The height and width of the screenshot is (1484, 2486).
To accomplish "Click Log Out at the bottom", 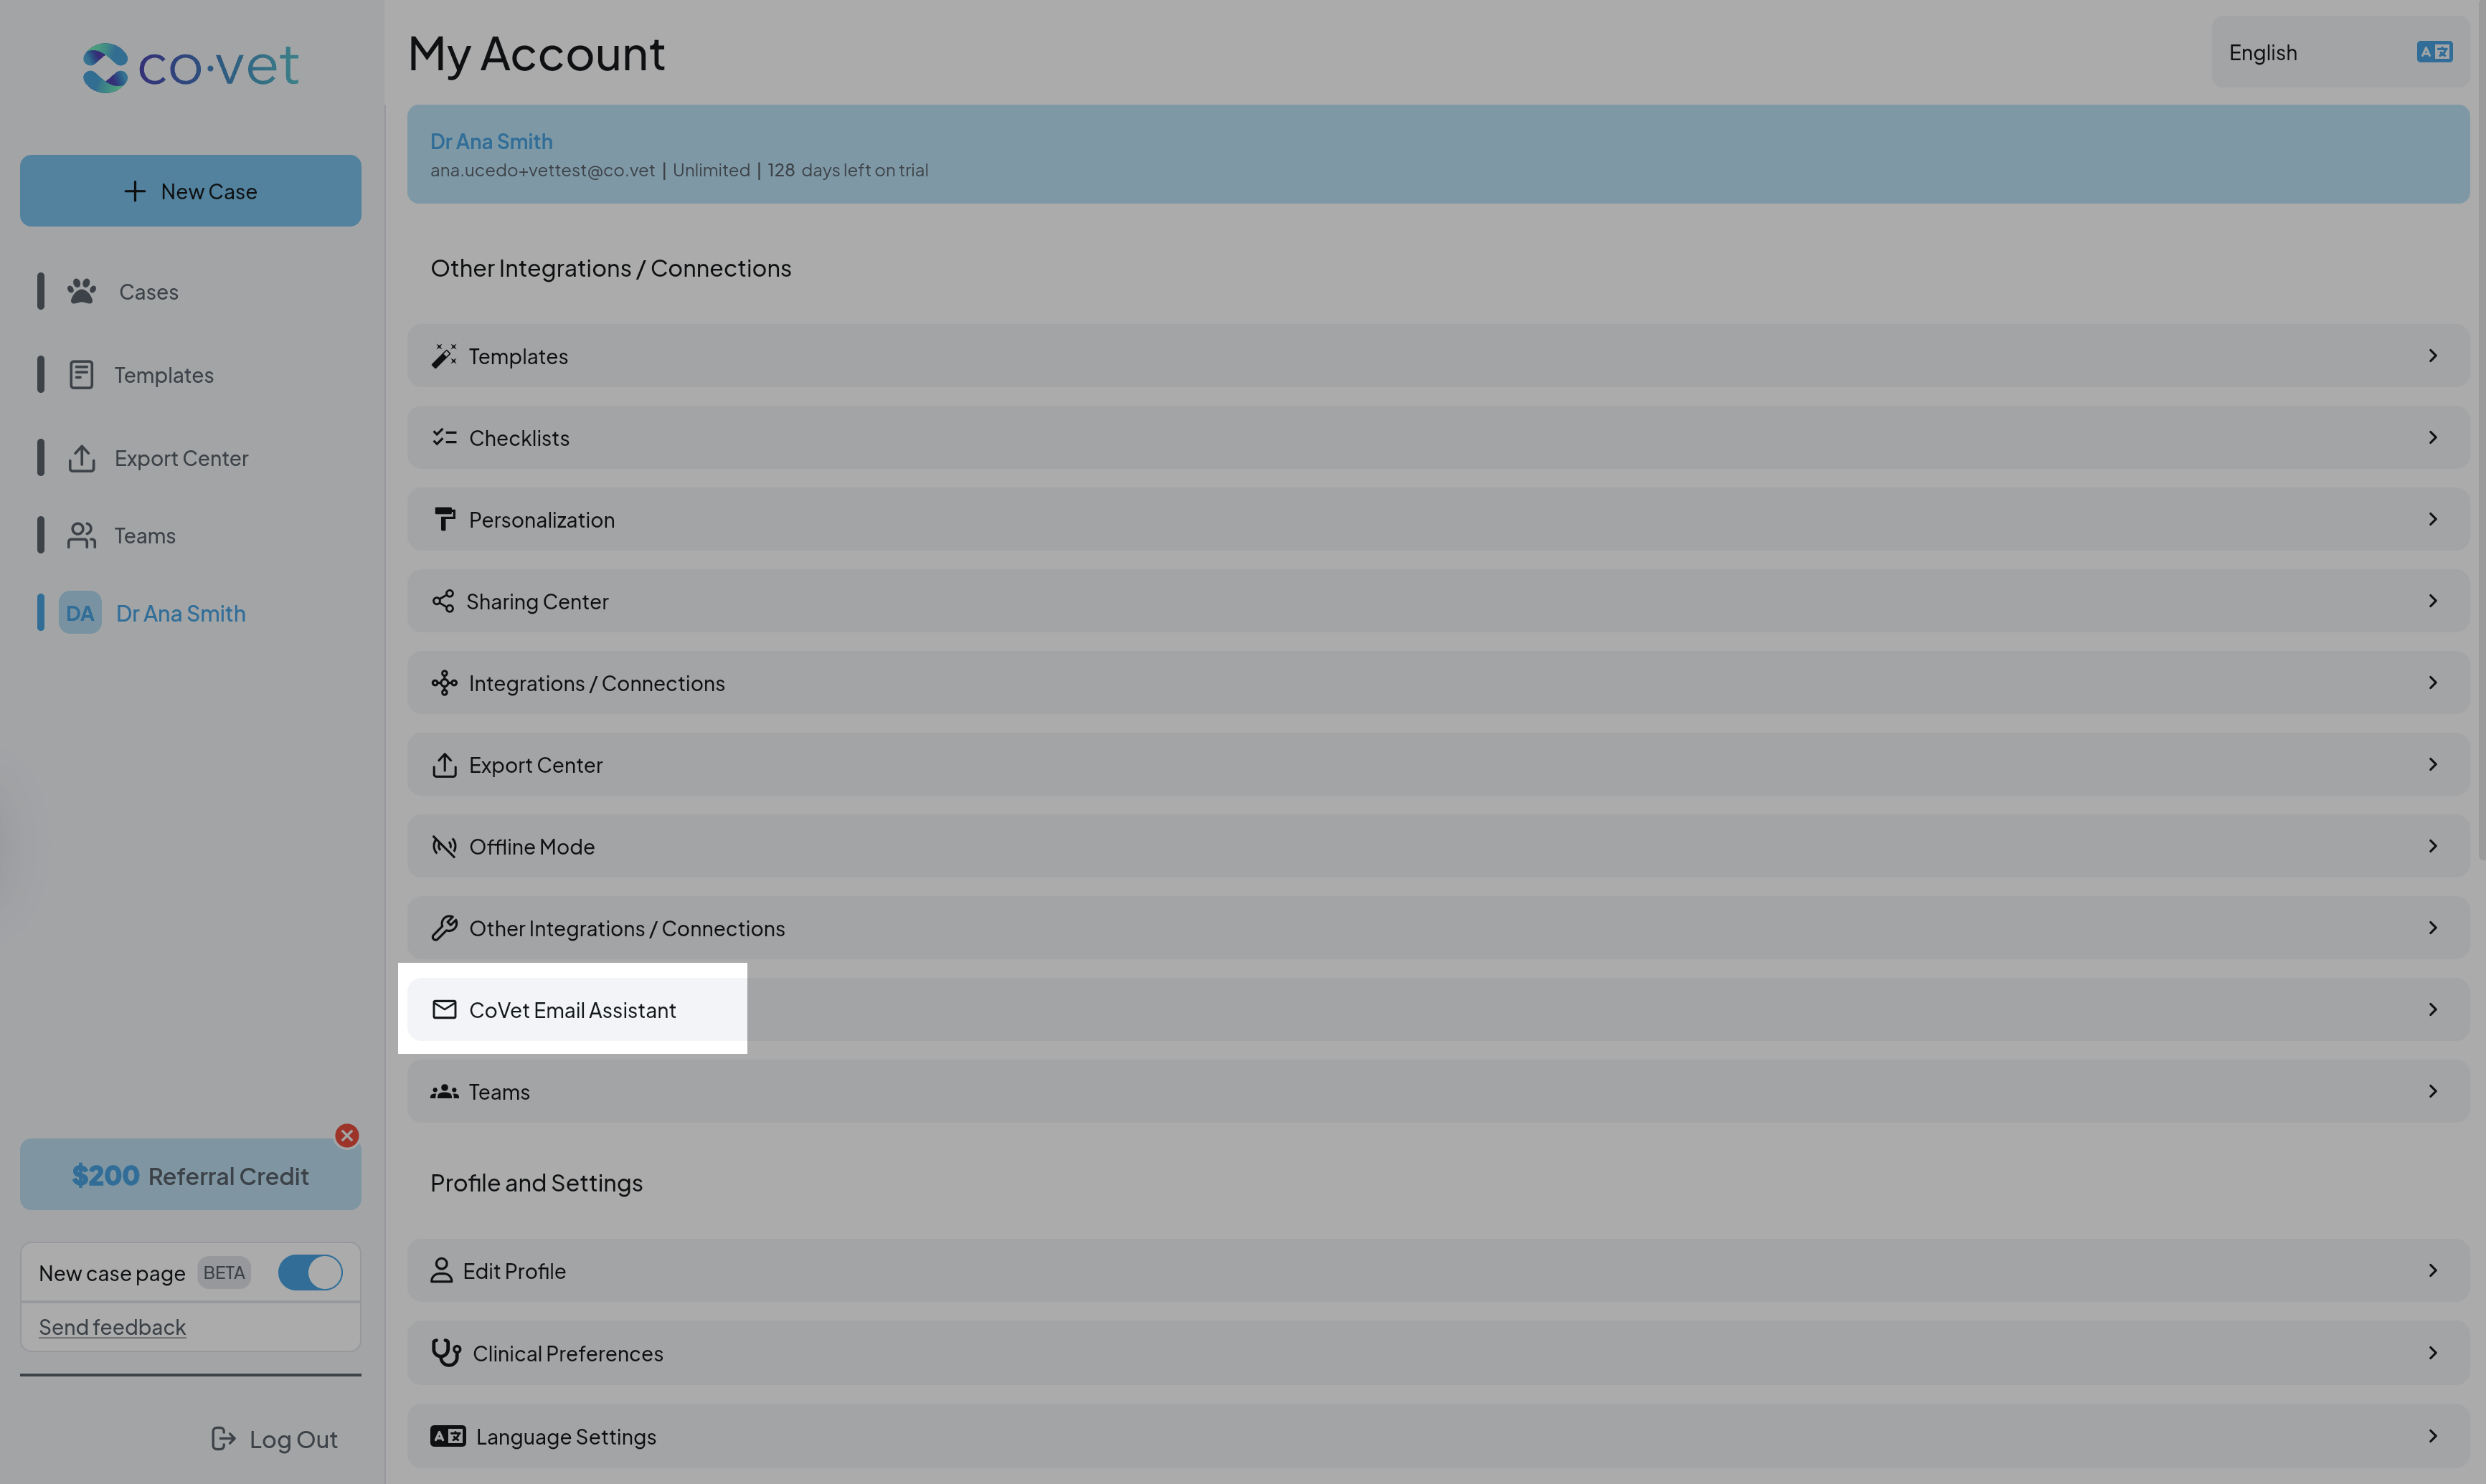I will pyautogui.click(x=275, y=1439).
